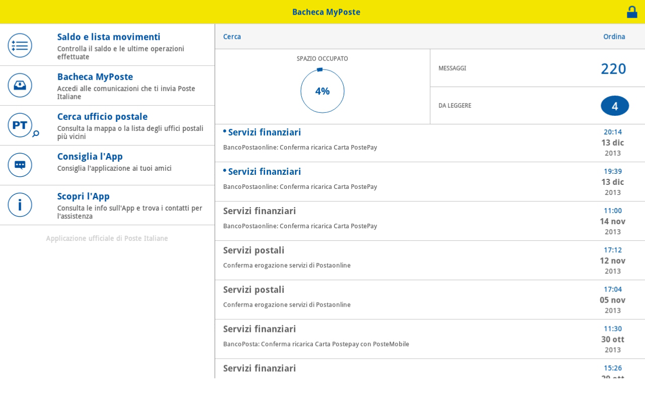Viewport: 645px width, 403px height.
Task: Click the DA LEGGERE unread counter badge showing 4
Action: pos(615,106)
